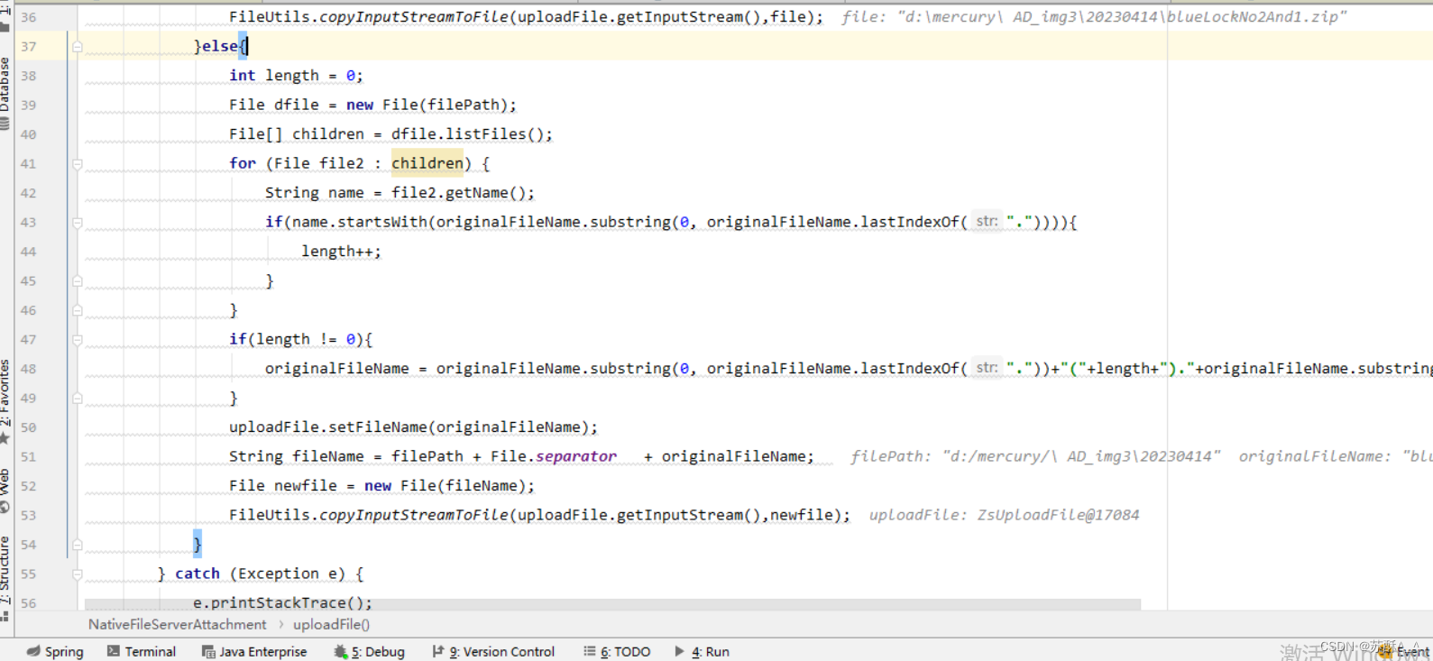Viewport: 1433px width, 661px height.
Task: Click 'e.printStackTrace();' on line 56
Action: (282, 602)
